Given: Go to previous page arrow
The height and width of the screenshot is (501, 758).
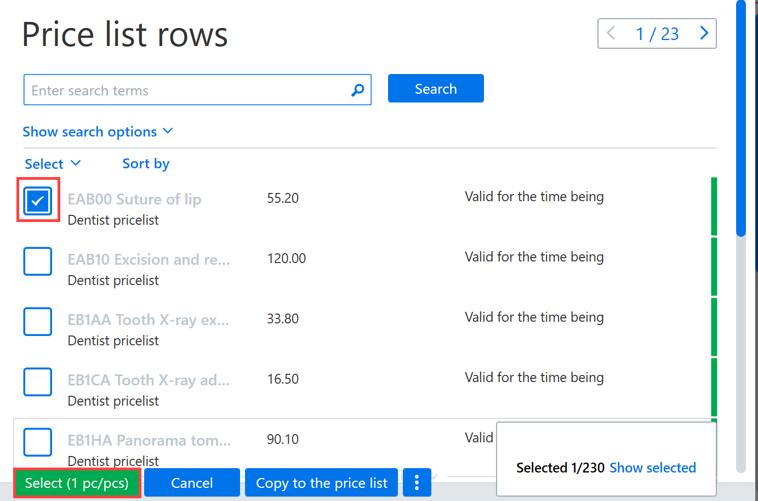Looking at the screenshot, I should coord(611,33).
